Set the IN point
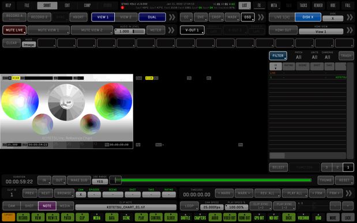This screenshot has height=223, width=357. [44, 180]
